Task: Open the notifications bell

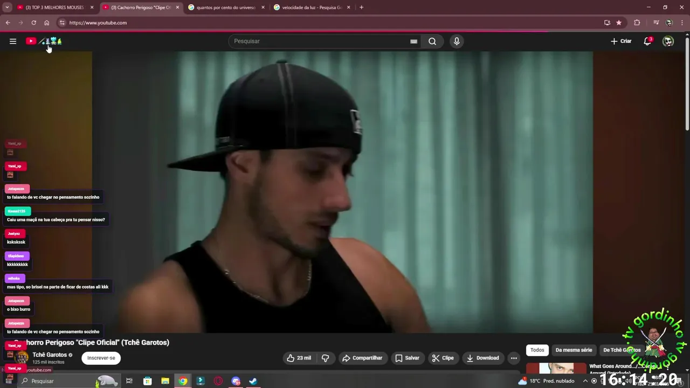Action: [648, 41]
